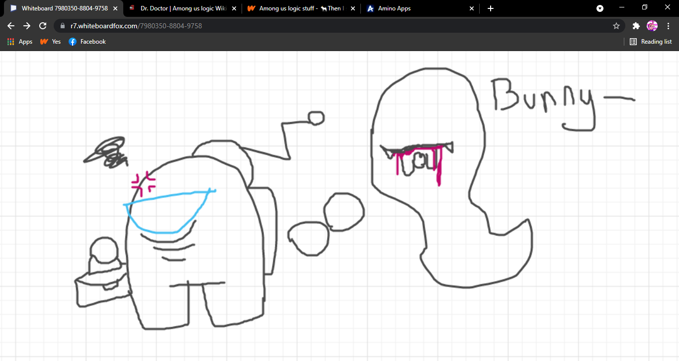Reload the whiteboard page
679x361 pixels.
pyautogui.click(x=43, y=26)
